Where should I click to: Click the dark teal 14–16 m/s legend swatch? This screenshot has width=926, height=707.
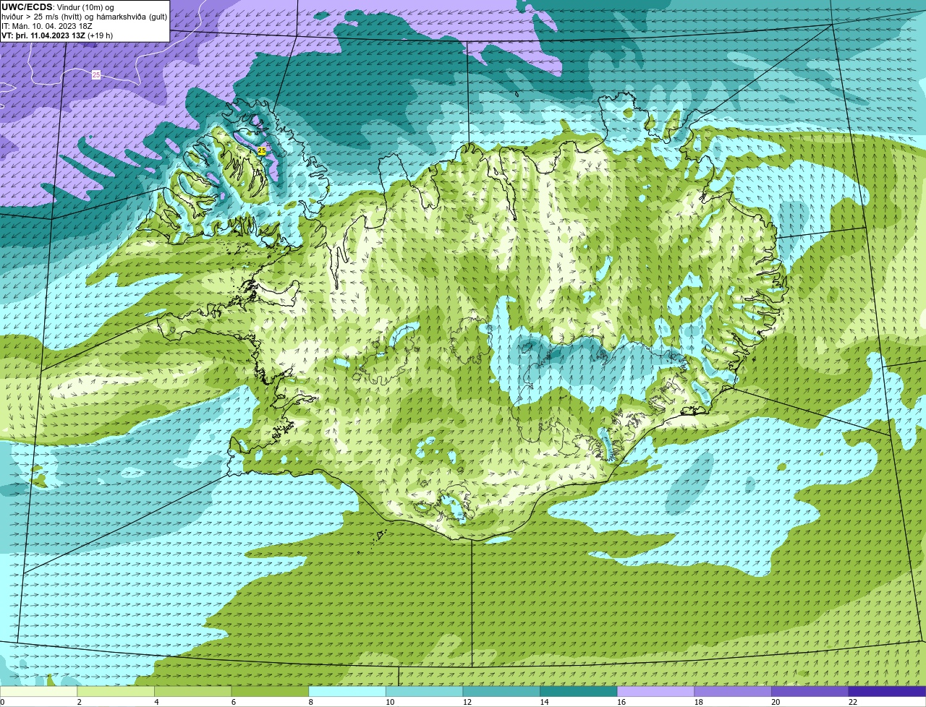pyautogui.click(x=579, y=692)
